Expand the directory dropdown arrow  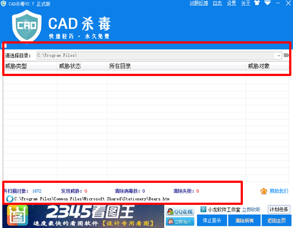(x=279, y=56)
